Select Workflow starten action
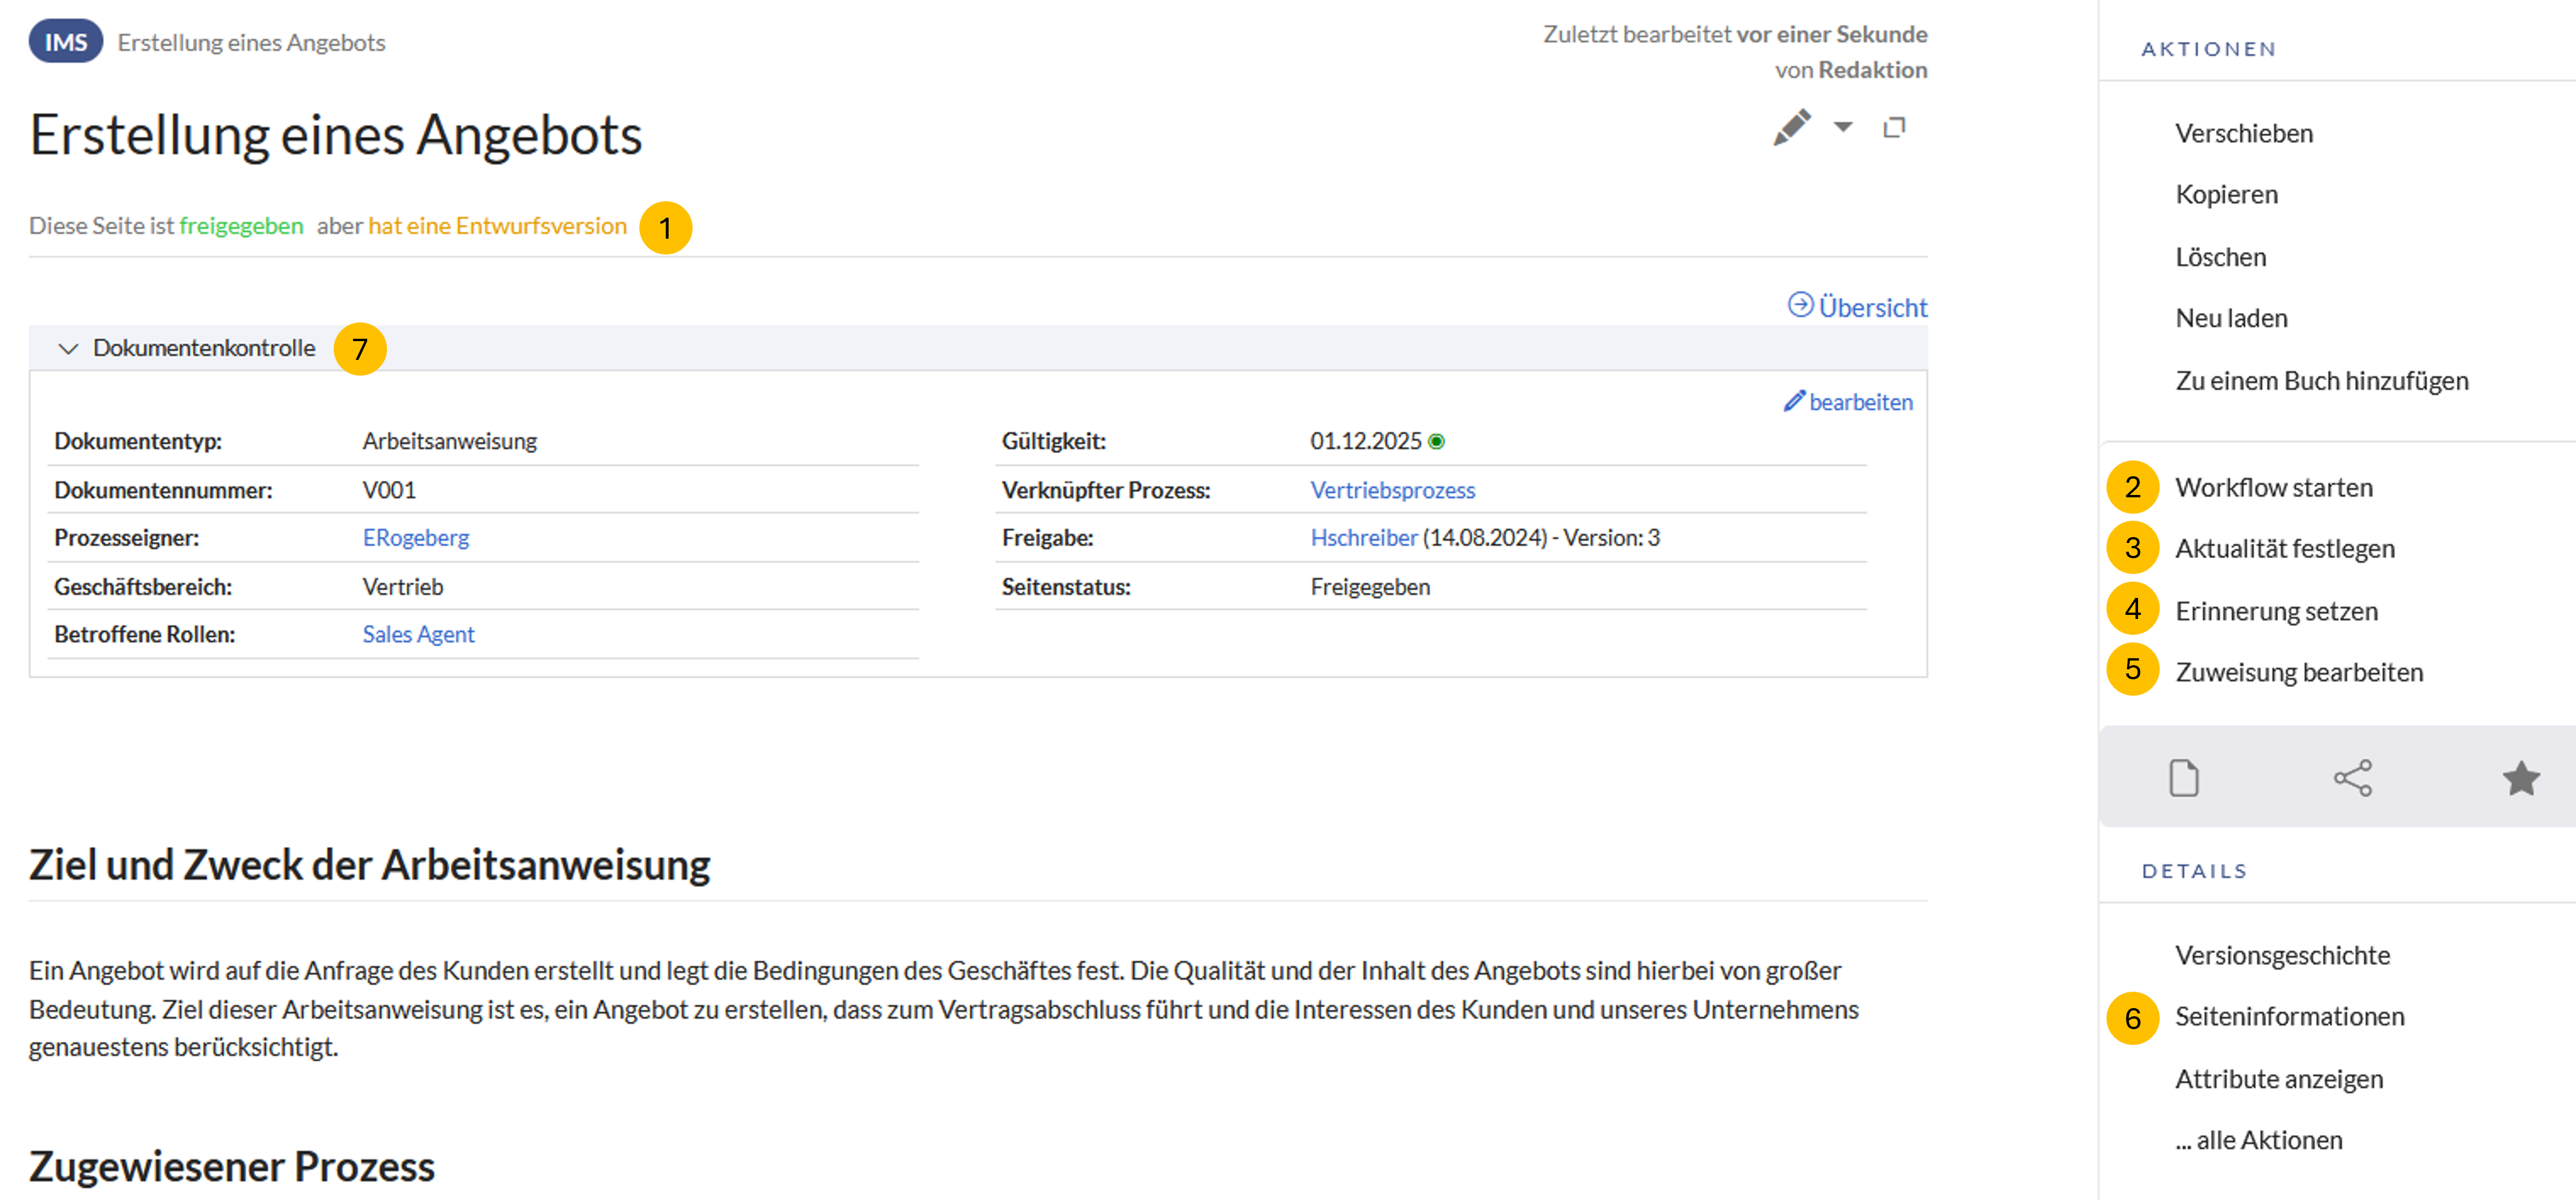Image resolution: width=2576 pixels, height=1200 pixels. click(2273, 487)
